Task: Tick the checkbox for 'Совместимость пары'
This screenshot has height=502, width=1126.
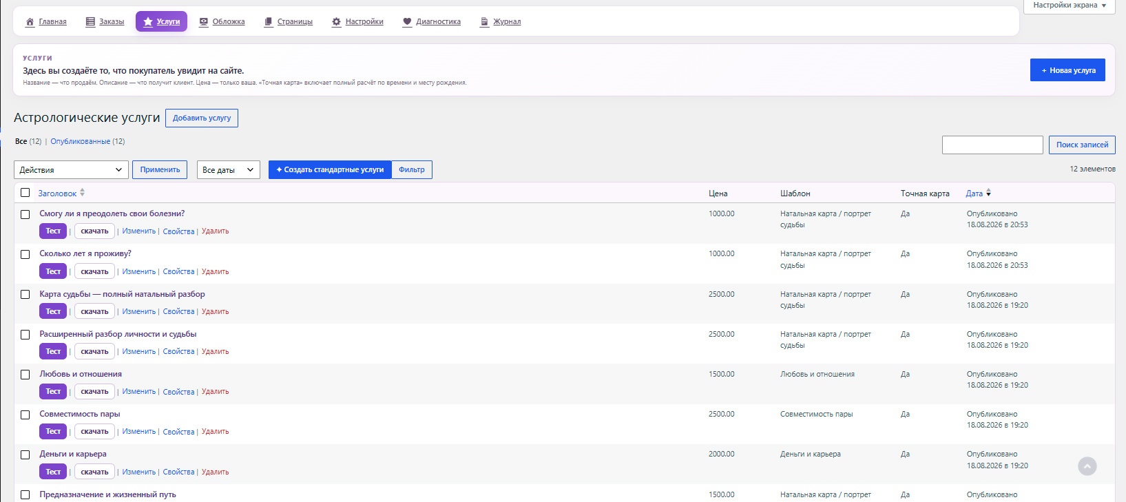Action: tap(25, 415)
